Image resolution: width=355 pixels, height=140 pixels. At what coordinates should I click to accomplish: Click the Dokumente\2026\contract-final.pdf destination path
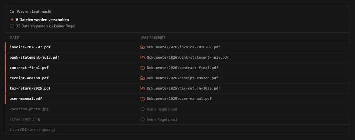click(182, 68)
